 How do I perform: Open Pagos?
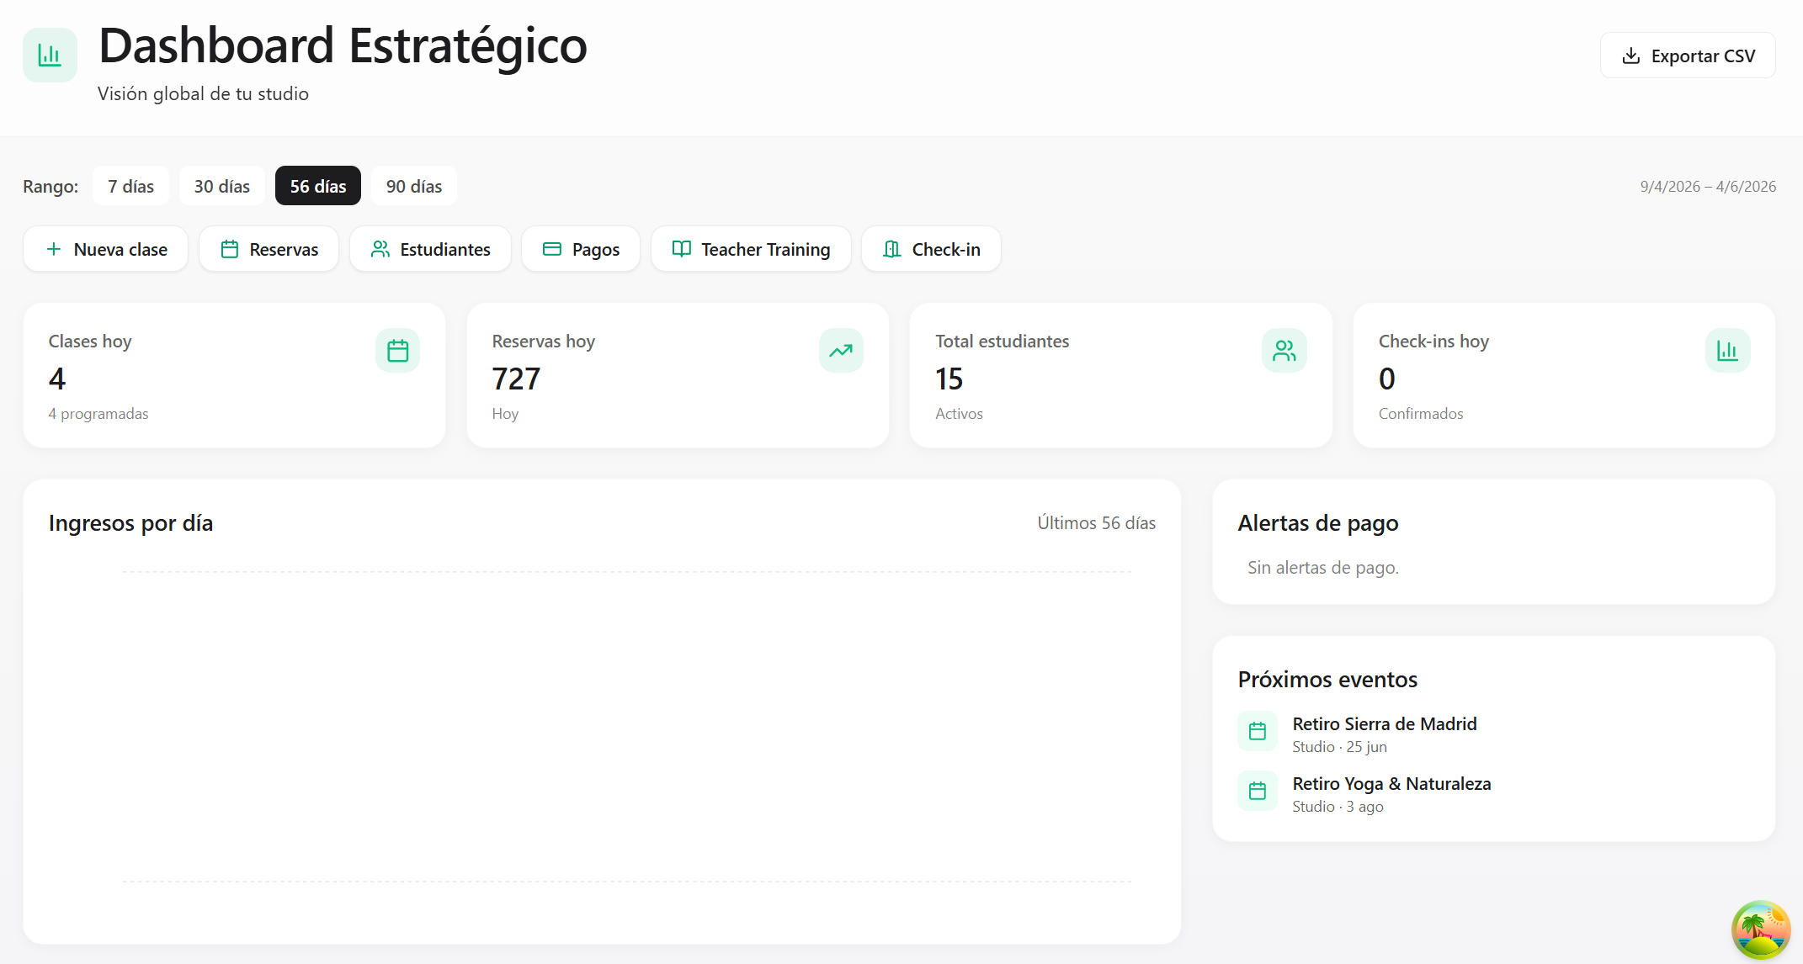[x=581, y=249]
